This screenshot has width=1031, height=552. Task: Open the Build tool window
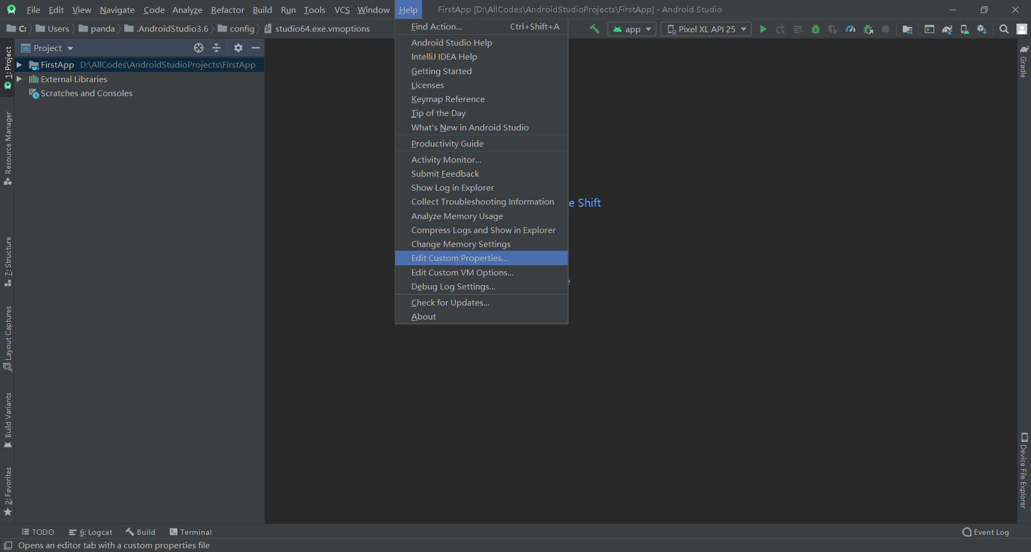click(x=140, y=532)
